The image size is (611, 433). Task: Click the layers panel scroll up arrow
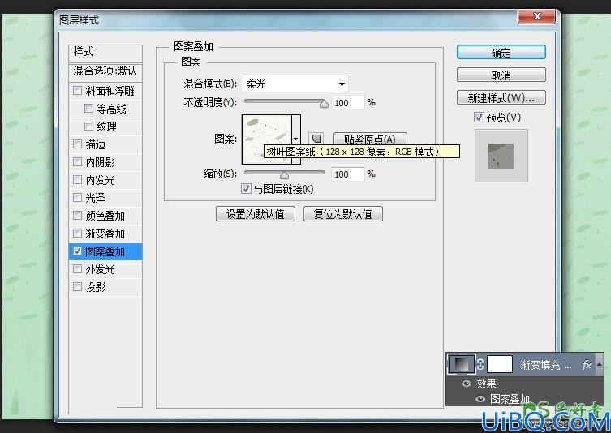pyautogui.click(x=600, y=364)
